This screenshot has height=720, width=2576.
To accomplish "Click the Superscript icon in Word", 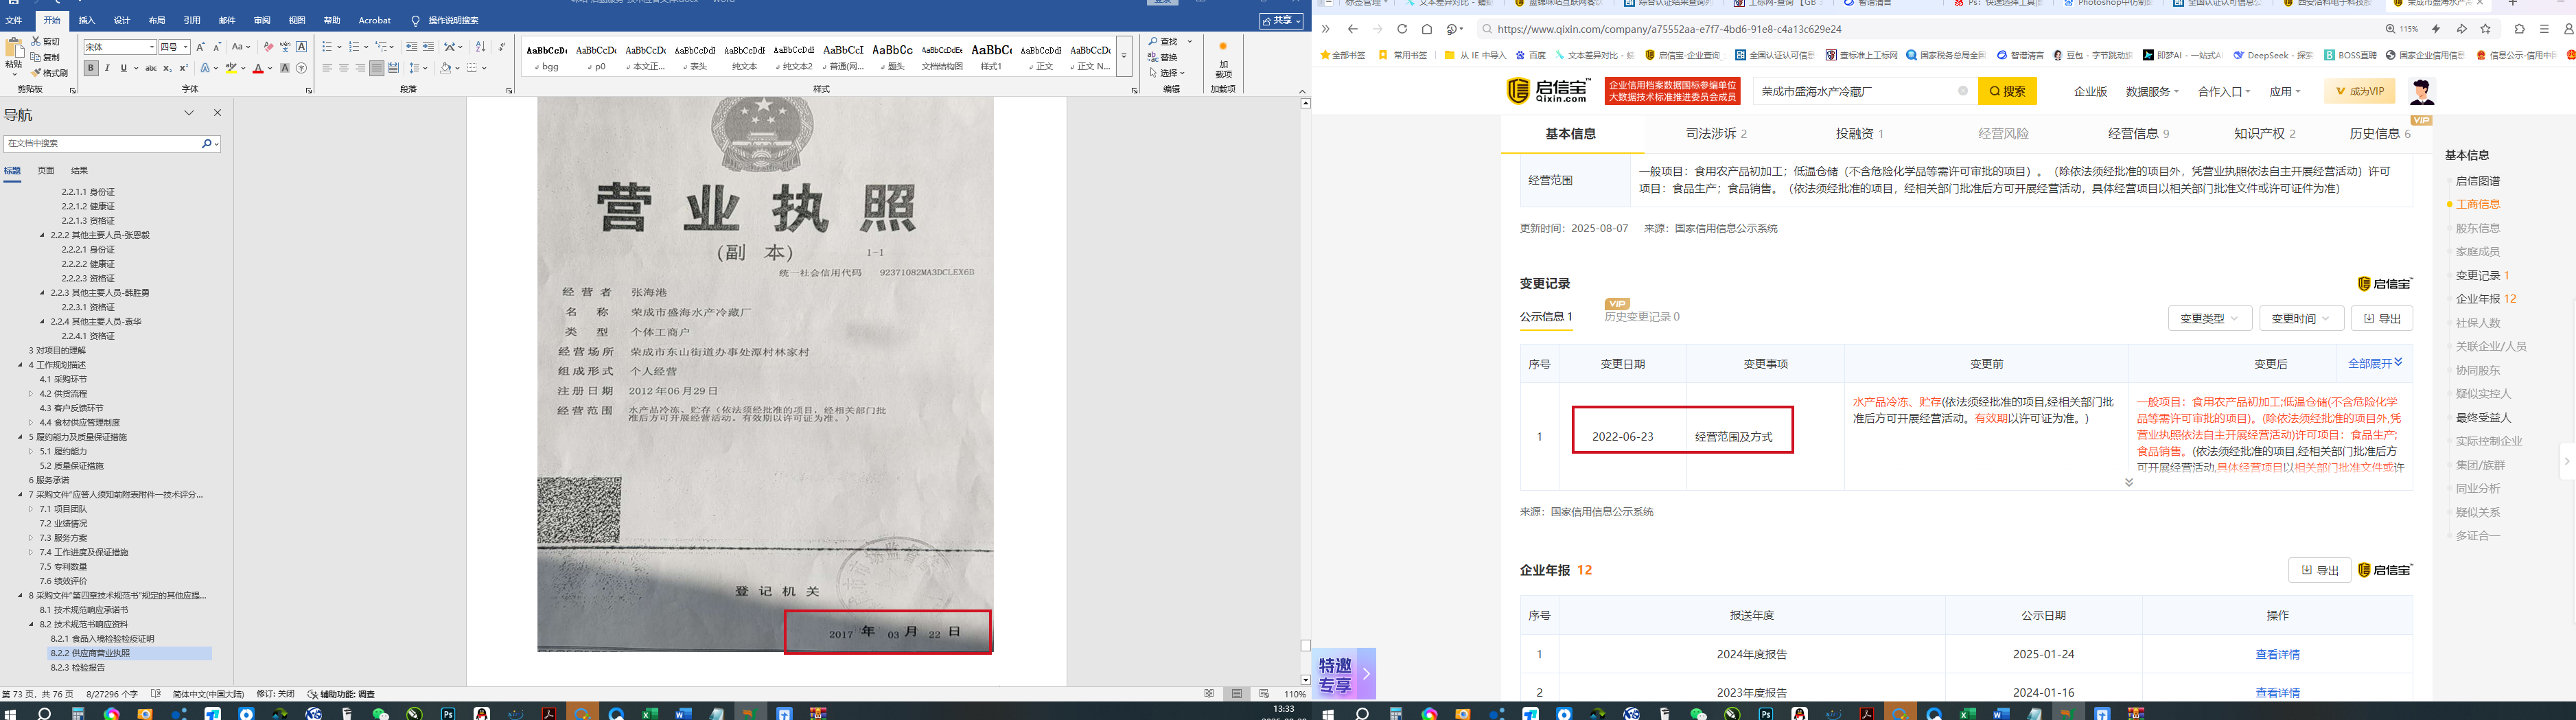I will click(x=183, y=68).
